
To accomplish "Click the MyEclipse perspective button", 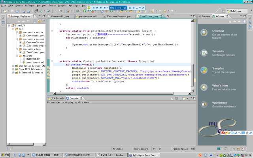I will click(236, 11).
